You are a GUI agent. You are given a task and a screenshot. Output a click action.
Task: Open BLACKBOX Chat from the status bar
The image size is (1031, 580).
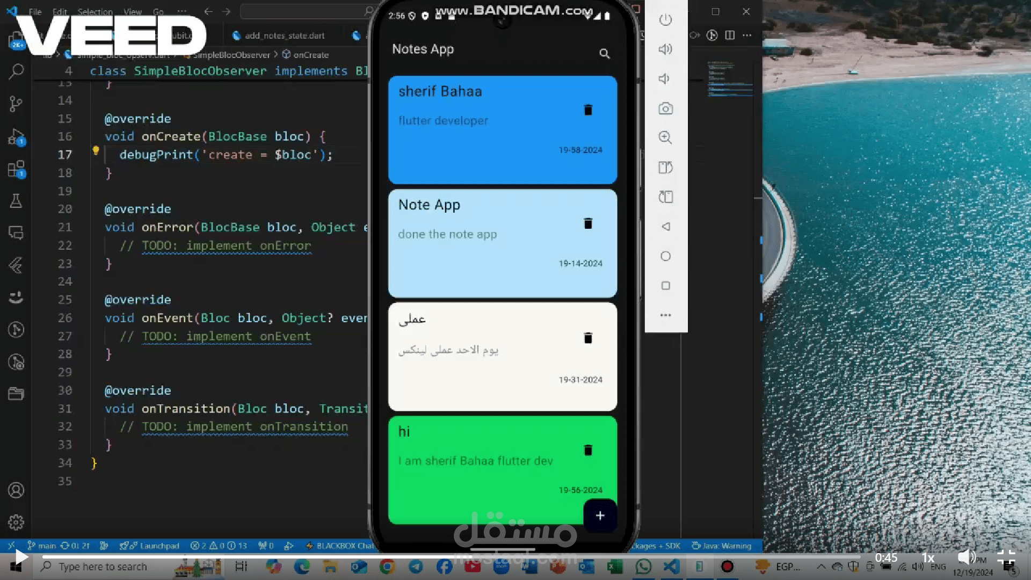[342, 546]
